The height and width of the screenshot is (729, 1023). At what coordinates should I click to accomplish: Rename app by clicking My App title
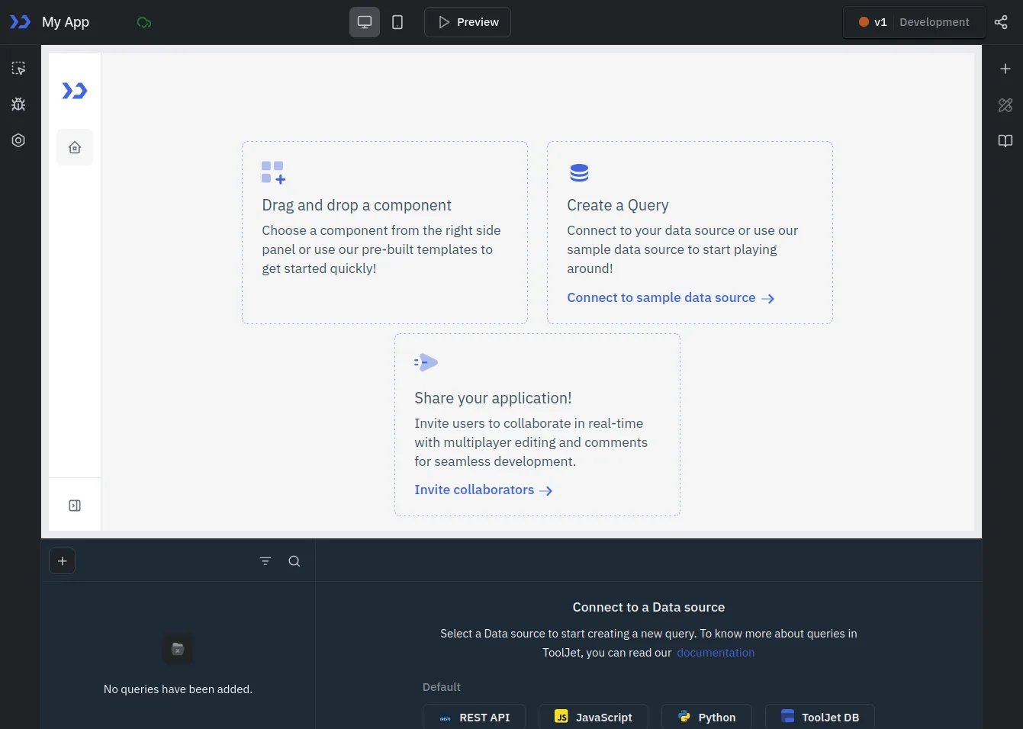click(66, 22)
